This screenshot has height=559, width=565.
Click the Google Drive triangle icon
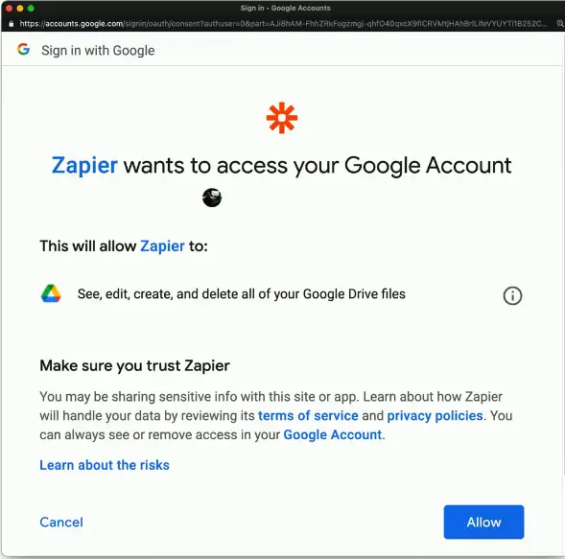tap(51, 293)
